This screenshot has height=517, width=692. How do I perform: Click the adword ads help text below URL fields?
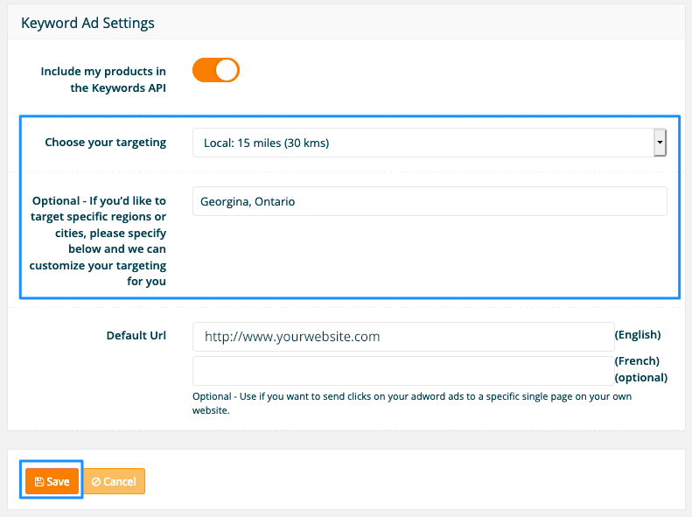[x=412, y=403]
